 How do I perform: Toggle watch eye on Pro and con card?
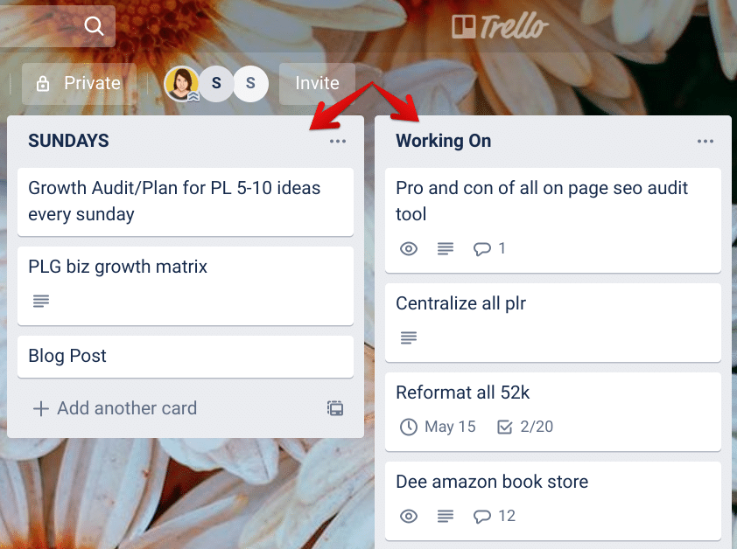pos(409,248)
